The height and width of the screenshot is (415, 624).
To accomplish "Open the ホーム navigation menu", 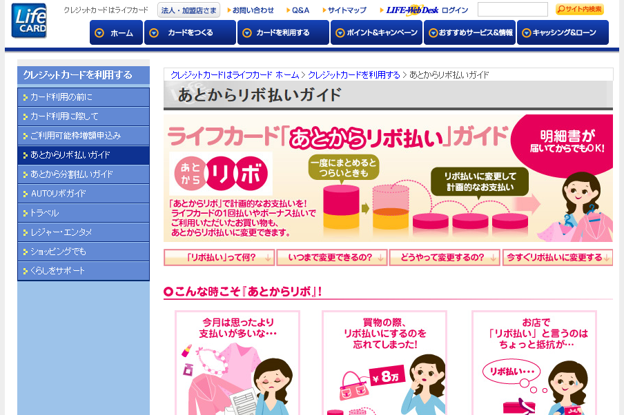I will pos(116,32).
